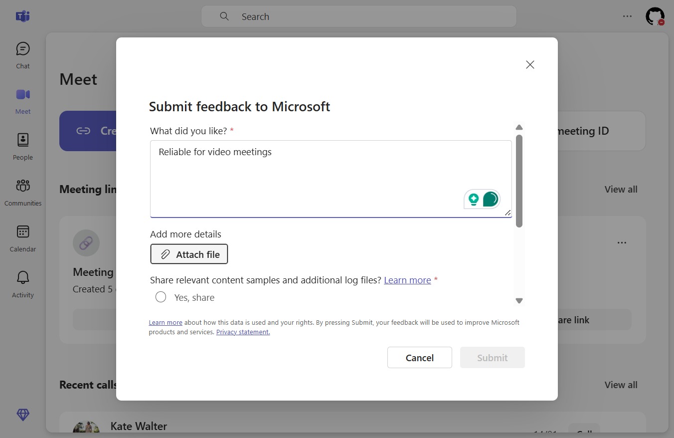Click the Grammarly circle icon
674x438 pixels.
[491, 199]
